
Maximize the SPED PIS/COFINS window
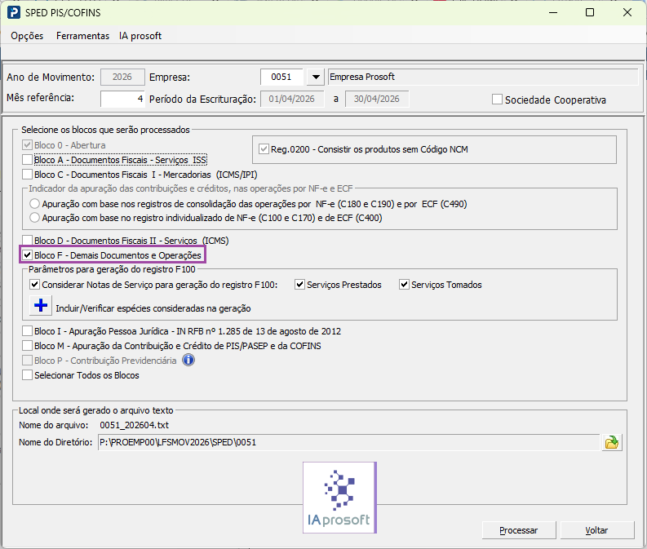click(x=590, y=12)
